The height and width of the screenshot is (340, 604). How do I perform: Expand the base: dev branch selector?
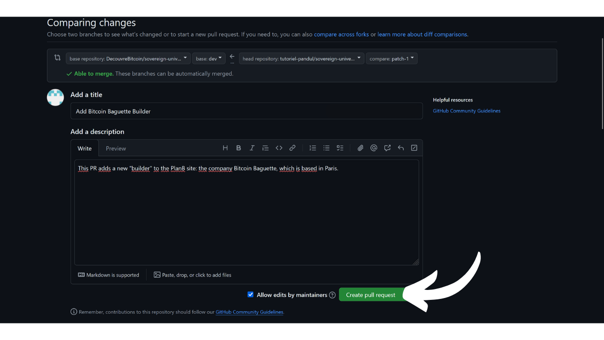pyautogui.click(x=209, y=59)
